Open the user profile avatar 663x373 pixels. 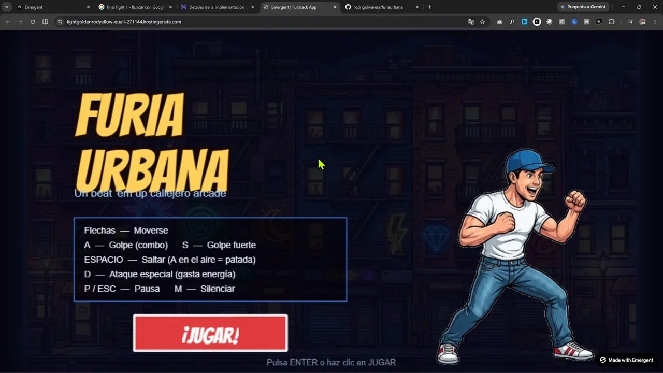click(643, 22)
